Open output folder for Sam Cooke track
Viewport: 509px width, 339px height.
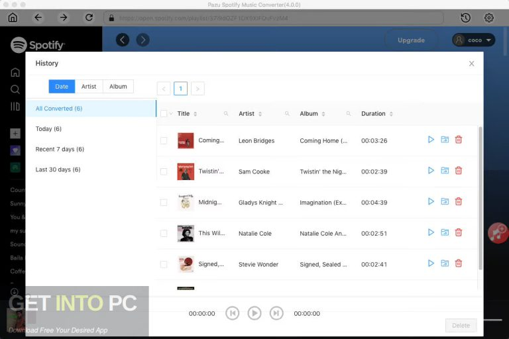(445, 171)
